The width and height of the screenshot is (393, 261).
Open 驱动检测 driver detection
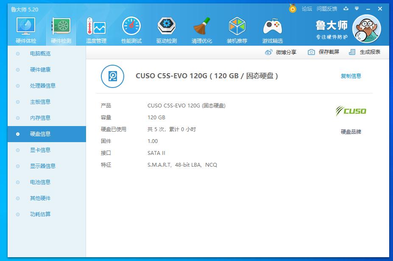coord(167,28)
